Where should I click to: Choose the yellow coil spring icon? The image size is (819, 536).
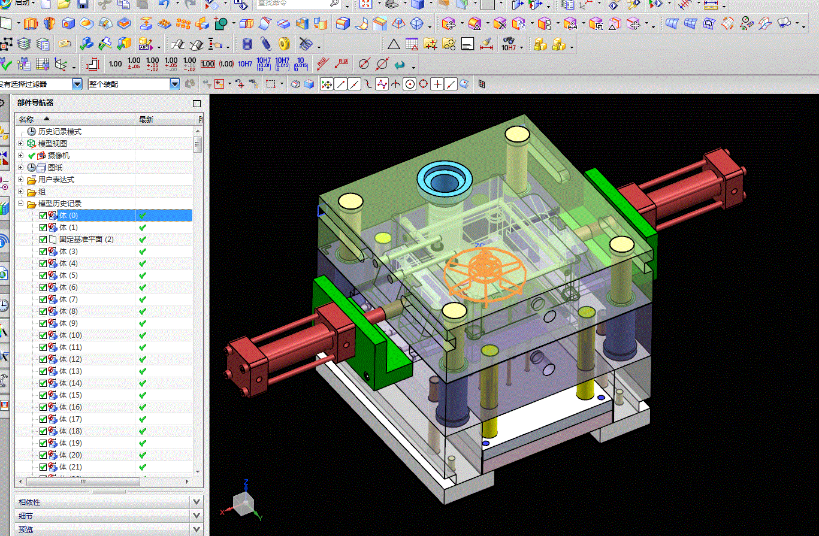(285, 44)
